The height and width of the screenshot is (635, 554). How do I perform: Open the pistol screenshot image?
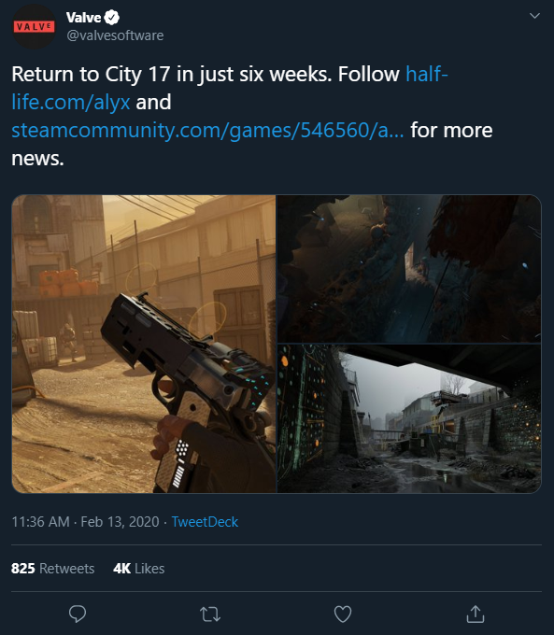click(144, 344)
